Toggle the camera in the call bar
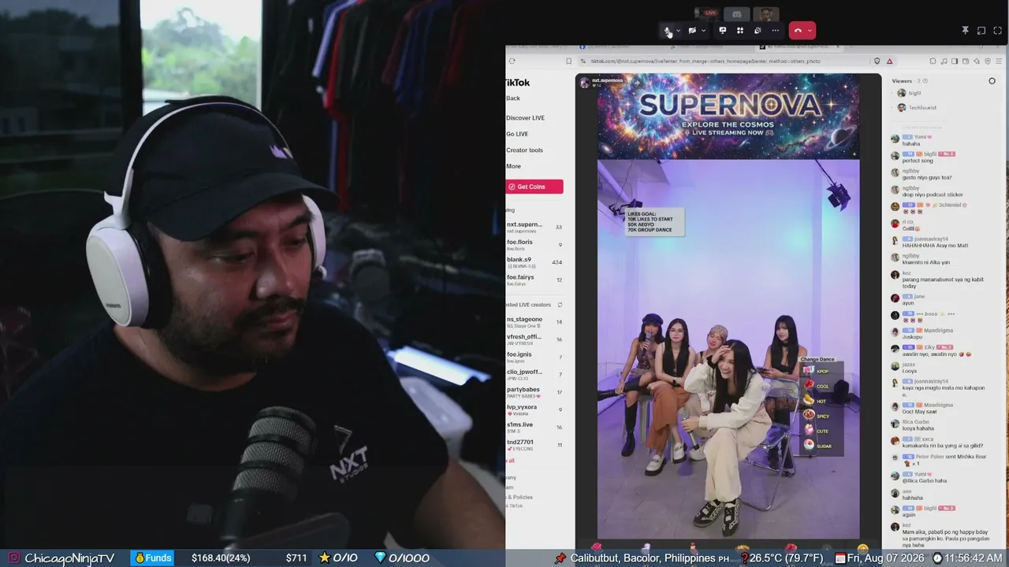This screenshot has height=567, width=1009. click(x=692, y=31)
